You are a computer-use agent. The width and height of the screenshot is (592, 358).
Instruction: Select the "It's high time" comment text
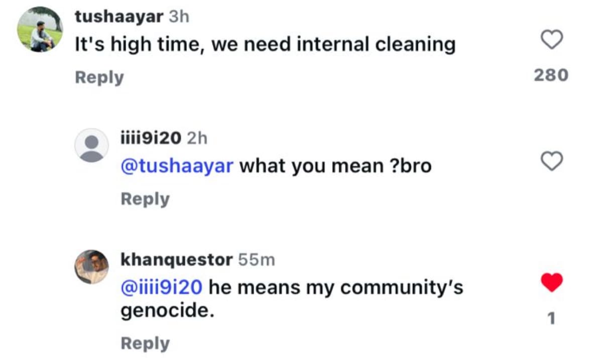pos(265,45)
